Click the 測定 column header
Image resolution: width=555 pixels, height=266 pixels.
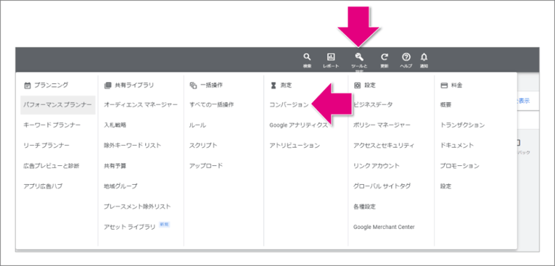coord(286,85)
